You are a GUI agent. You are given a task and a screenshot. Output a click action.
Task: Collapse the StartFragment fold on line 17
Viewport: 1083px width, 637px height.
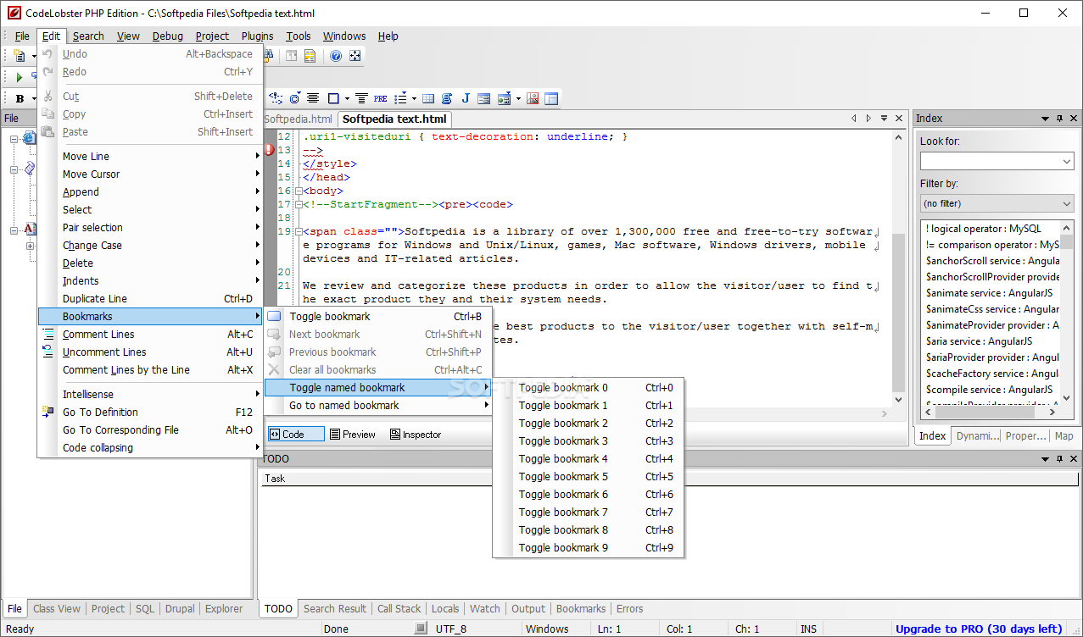tap(298, 204)
